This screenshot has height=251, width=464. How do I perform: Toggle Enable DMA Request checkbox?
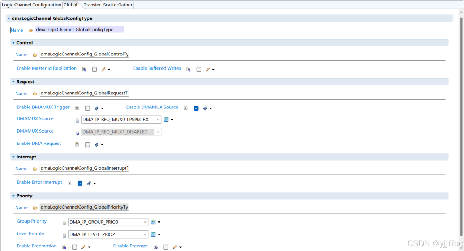click(x=87, y=145)
